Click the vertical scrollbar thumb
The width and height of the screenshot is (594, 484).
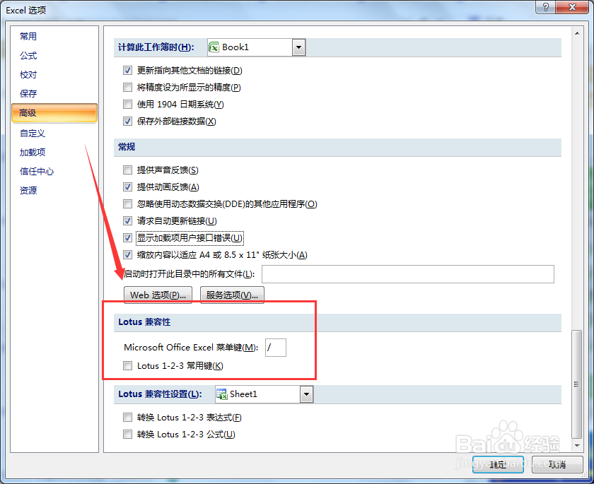576,384
